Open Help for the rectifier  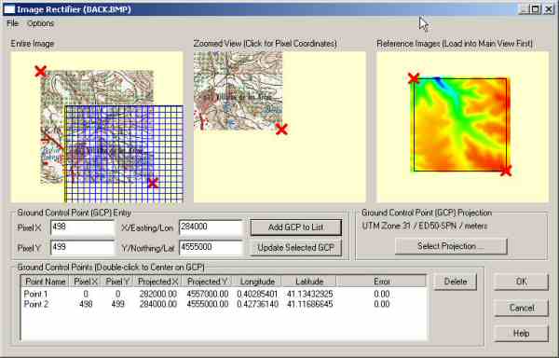pyautogui.click(x=521, y=334)
